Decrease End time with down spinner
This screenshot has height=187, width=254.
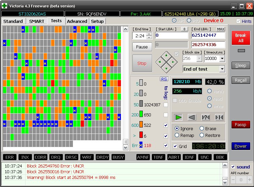pyautogui.click(x=149, y=37)
